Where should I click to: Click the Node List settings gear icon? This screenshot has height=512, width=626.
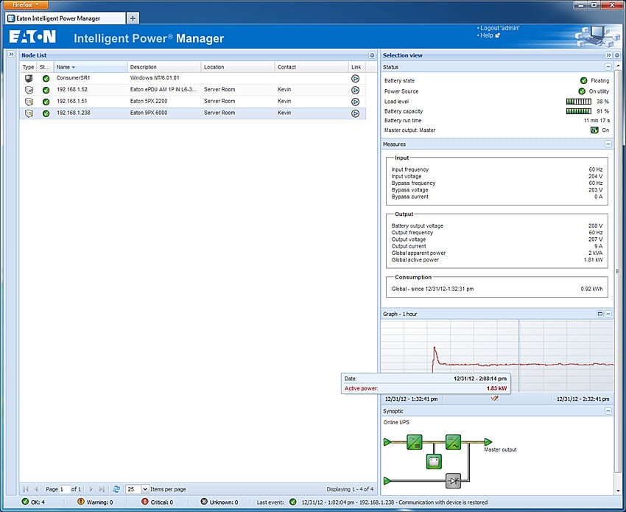click(x=372, y=55)
